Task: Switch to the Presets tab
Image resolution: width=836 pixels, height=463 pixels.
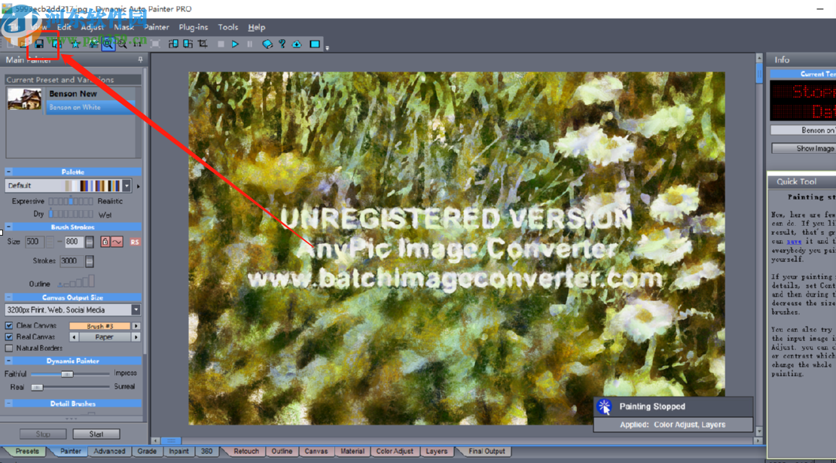Action: click(x=27, y=451)
